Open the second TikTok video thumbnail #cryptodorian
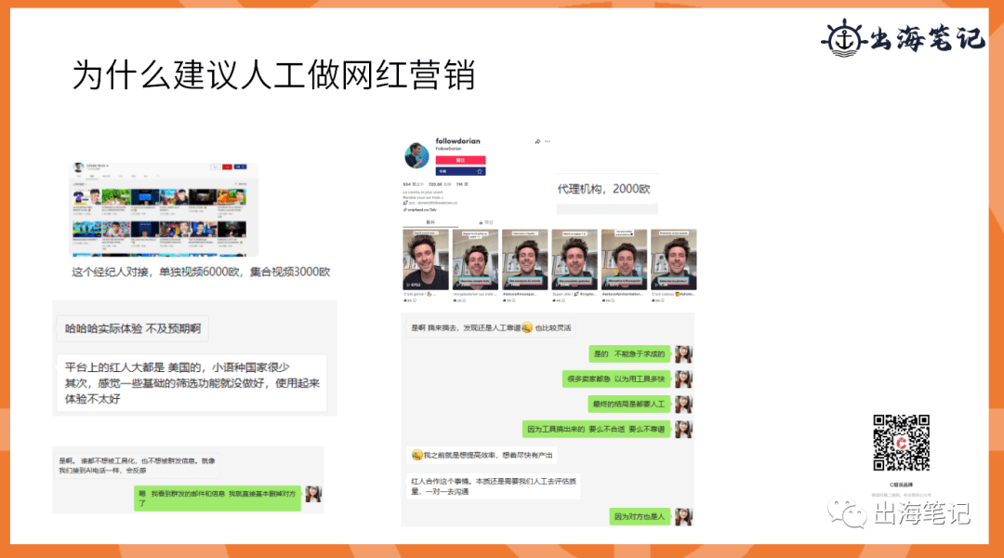The width and height of the screenshot is (1004, 558). coord(475,260)
